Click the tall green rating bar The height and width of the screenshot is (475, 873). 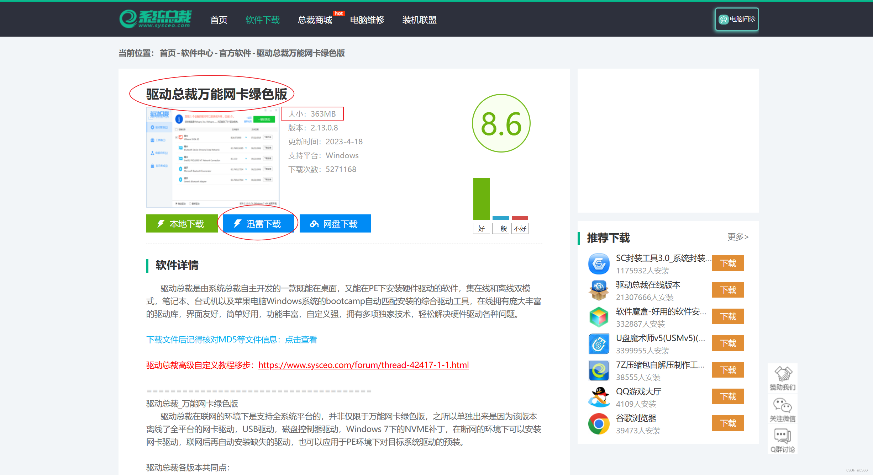point(481,199)
